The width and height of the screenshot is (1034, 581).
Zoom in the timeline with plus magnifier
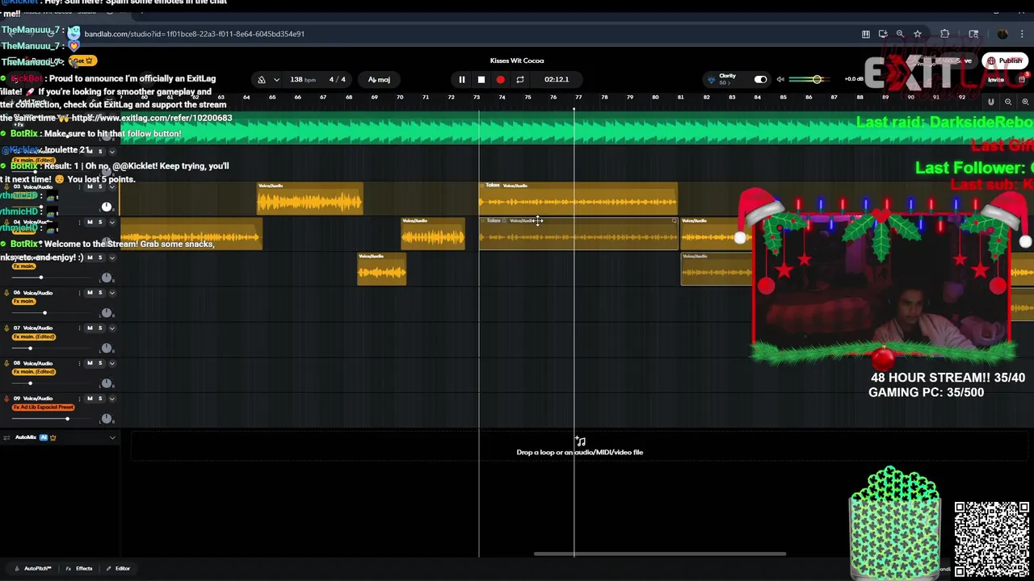pos(1025,102)
